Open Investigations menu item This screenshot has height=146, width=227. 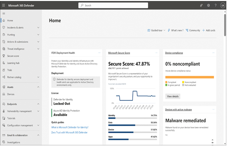coord(14,143)
